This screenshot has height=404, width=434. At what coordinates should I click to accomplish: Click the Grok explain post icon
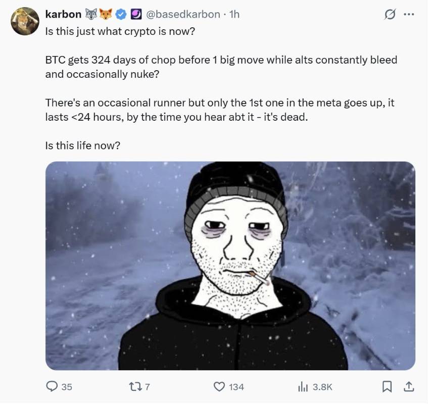coord(389,16)
